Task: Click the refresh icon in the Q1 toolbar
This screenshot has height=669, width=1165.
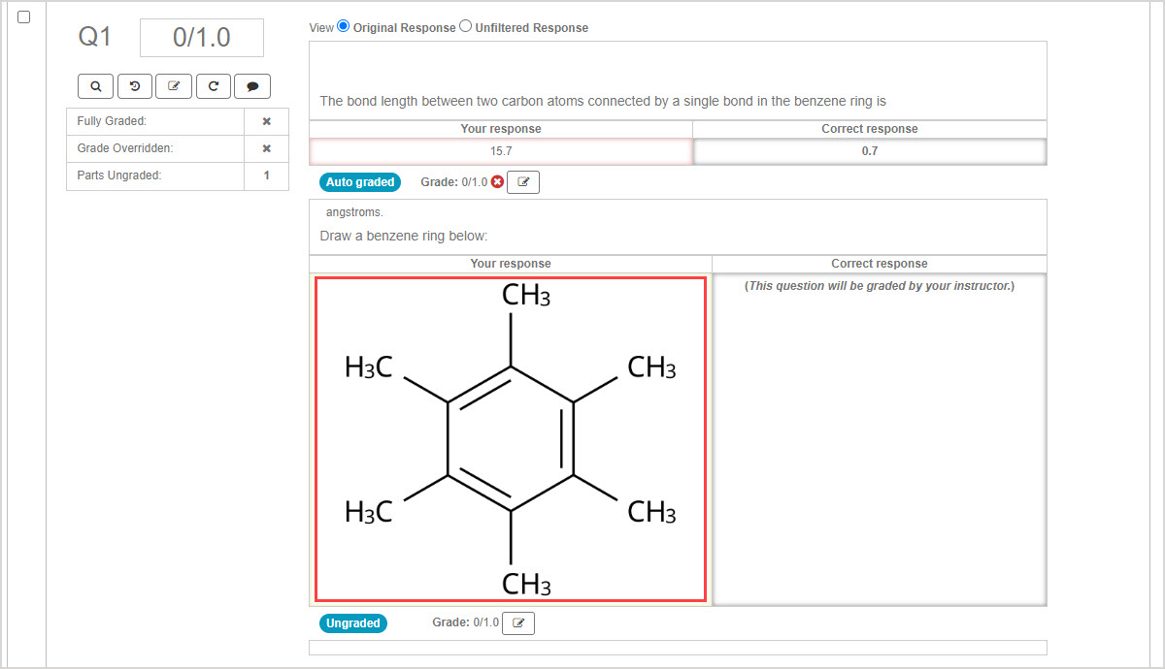Action: point(214,85)
